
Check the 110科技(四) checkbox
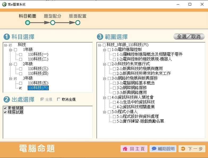point(20,74)
